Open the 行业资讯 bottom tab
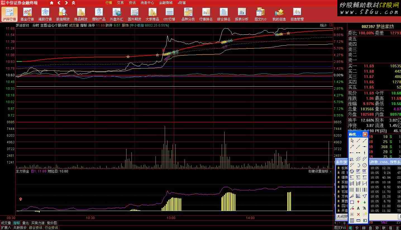This screenshot has width=401, height=230. click(x=51, y=228)
